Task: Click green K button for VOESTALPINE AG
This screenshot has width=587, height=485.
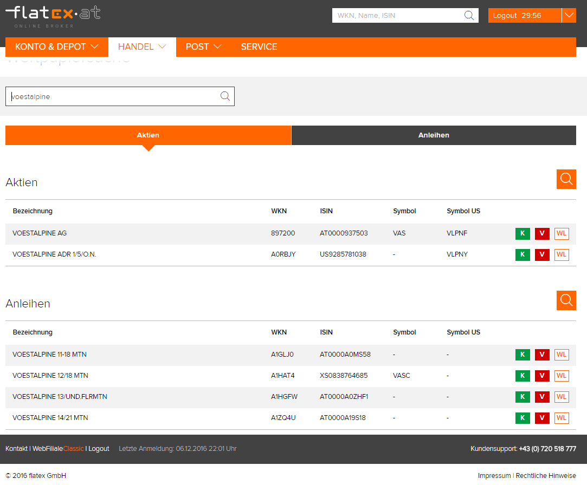Action: tap(523, 233)
